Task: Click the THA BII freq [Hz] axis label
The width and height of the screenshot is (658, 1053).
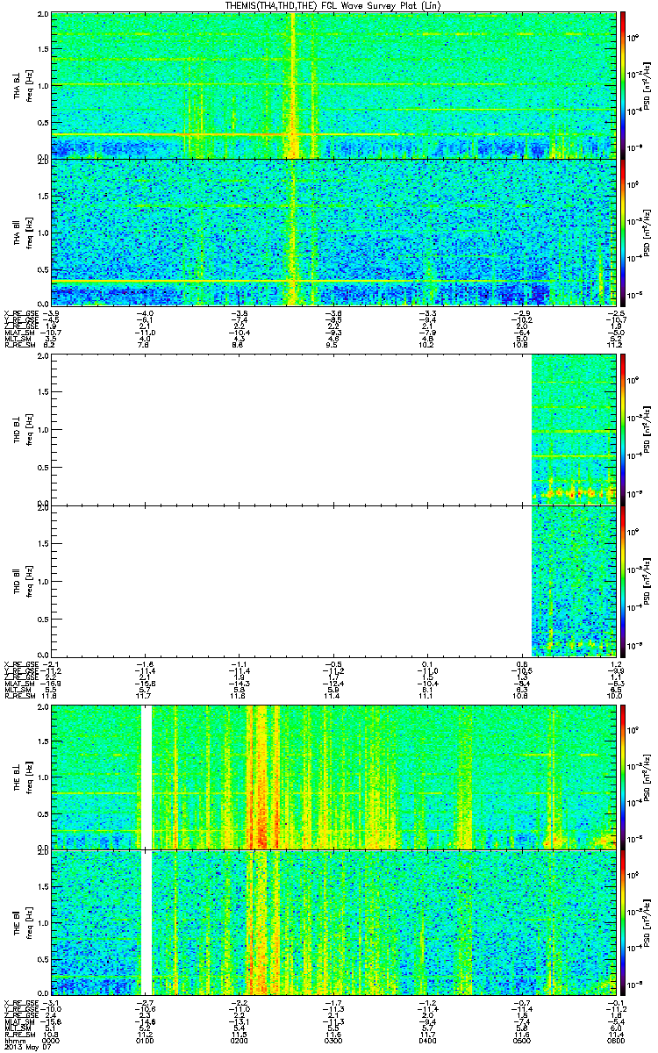Action: pos(29,233)
